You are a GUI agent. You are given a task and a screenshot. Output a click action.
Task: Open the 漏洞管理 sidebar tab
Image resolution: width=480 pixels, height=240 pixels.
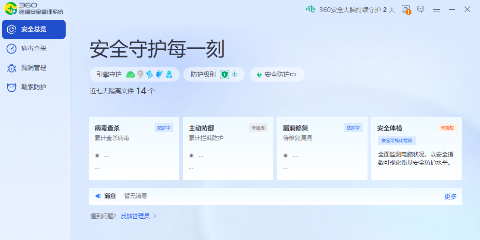point(34,68)
